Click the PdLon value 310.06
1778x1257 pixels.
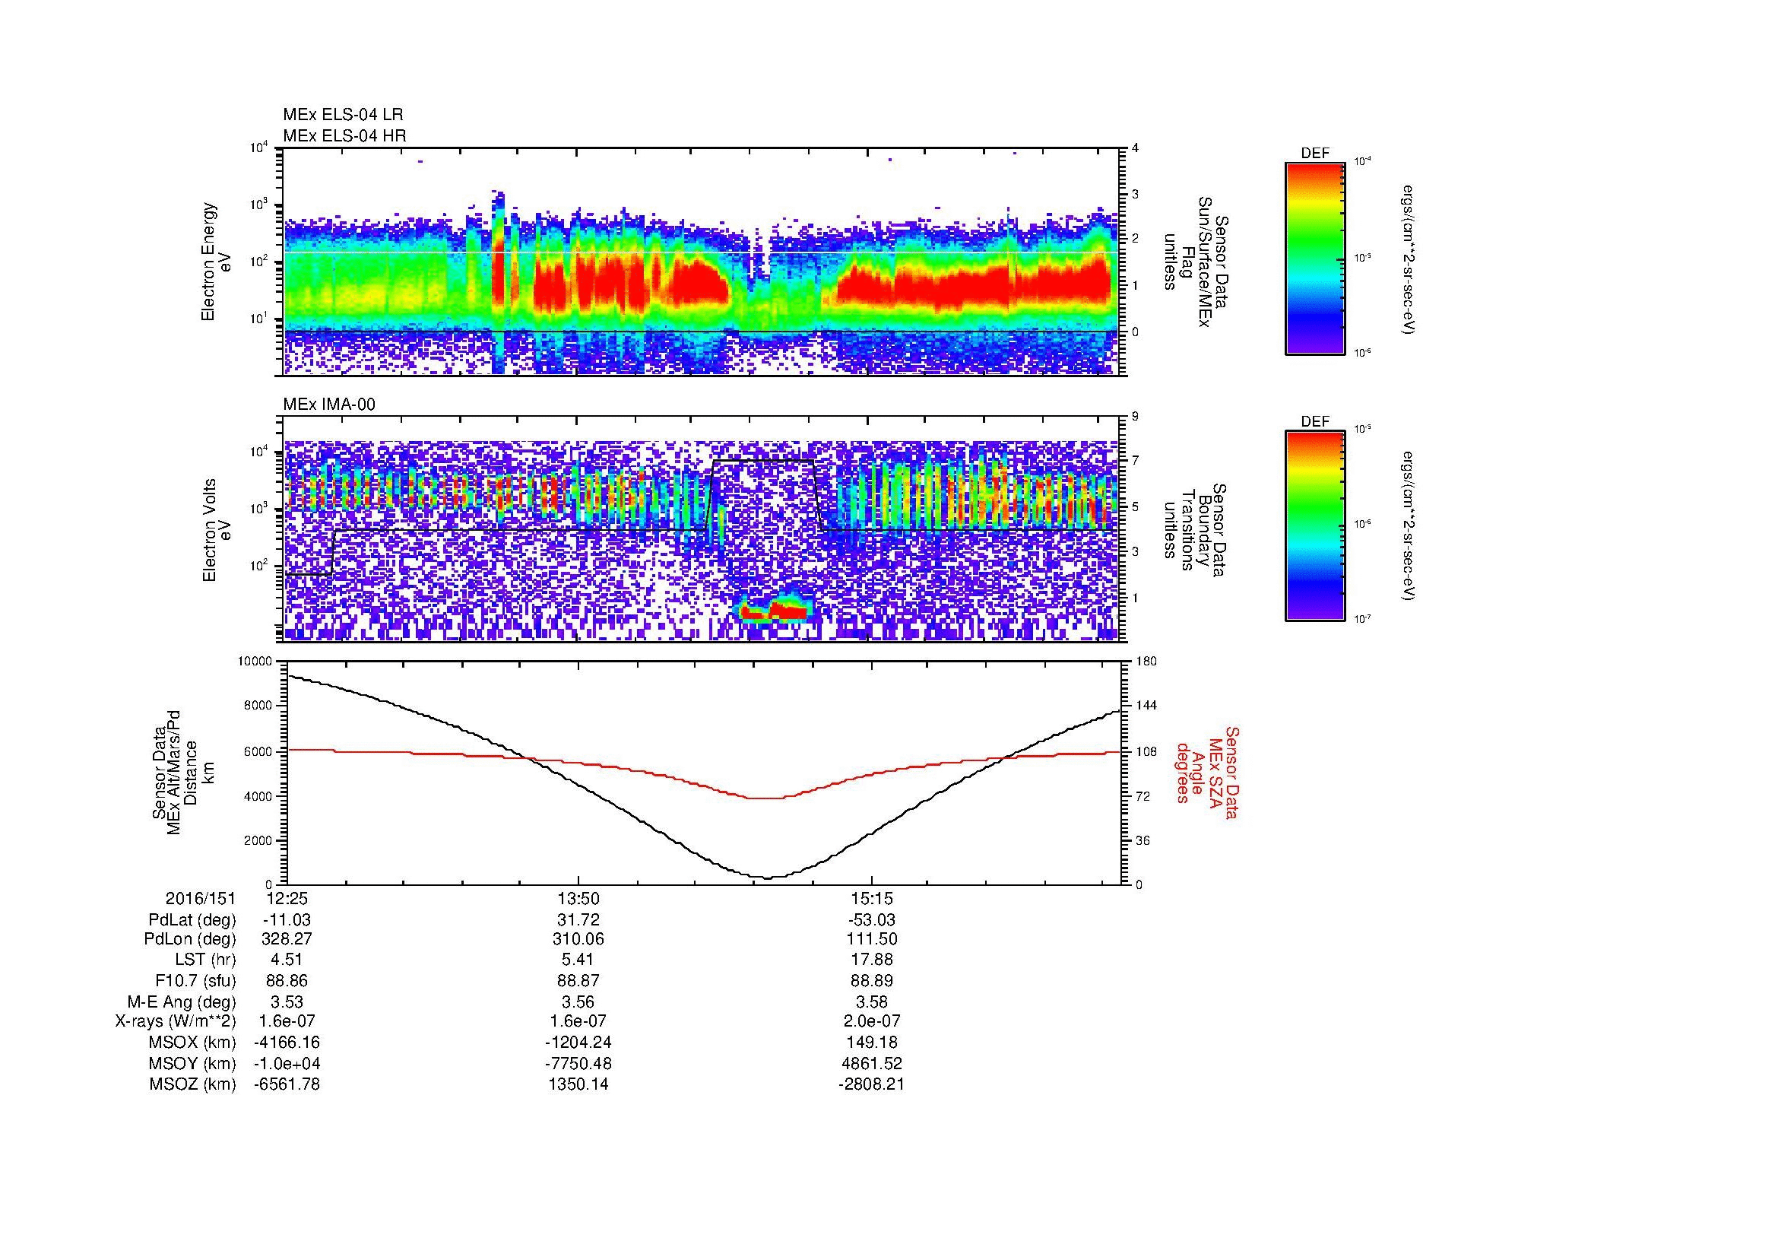click(x=578, y=939)
